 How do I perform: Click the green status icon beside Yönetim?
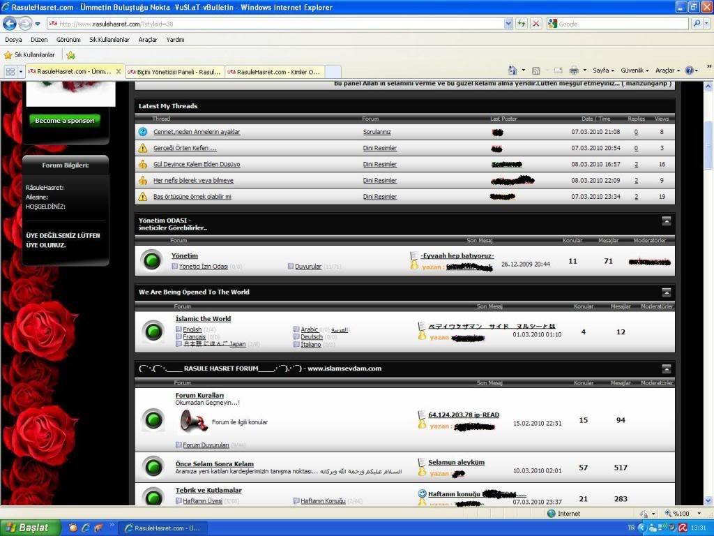(x=152, y=260)
